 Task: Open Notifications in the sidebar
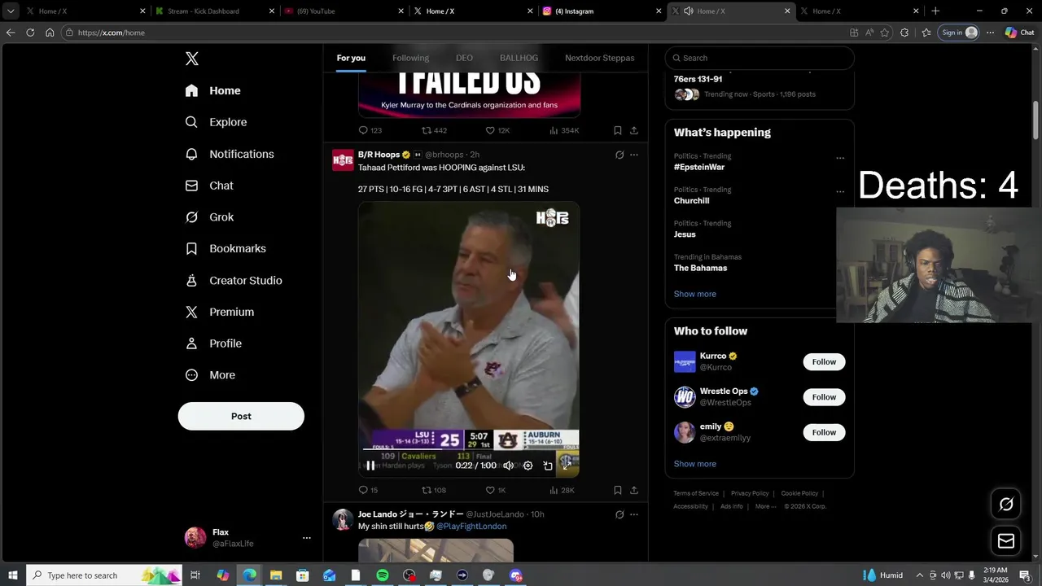pos(230,154)
